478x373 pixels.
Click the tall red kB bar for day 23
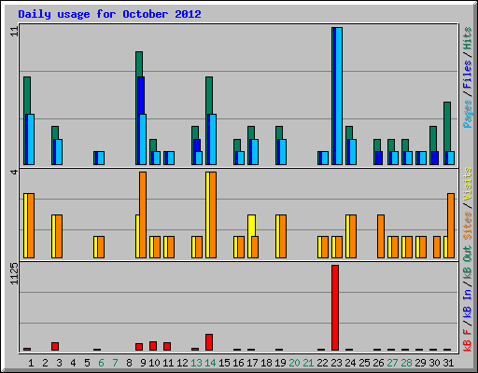click(x=335, y=308)
